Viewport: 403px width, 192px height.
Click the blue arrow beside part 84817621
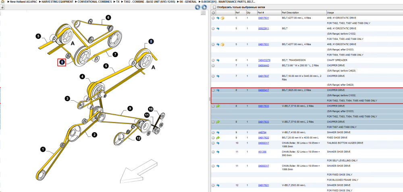pyautogui.click(x=218, y=185)
